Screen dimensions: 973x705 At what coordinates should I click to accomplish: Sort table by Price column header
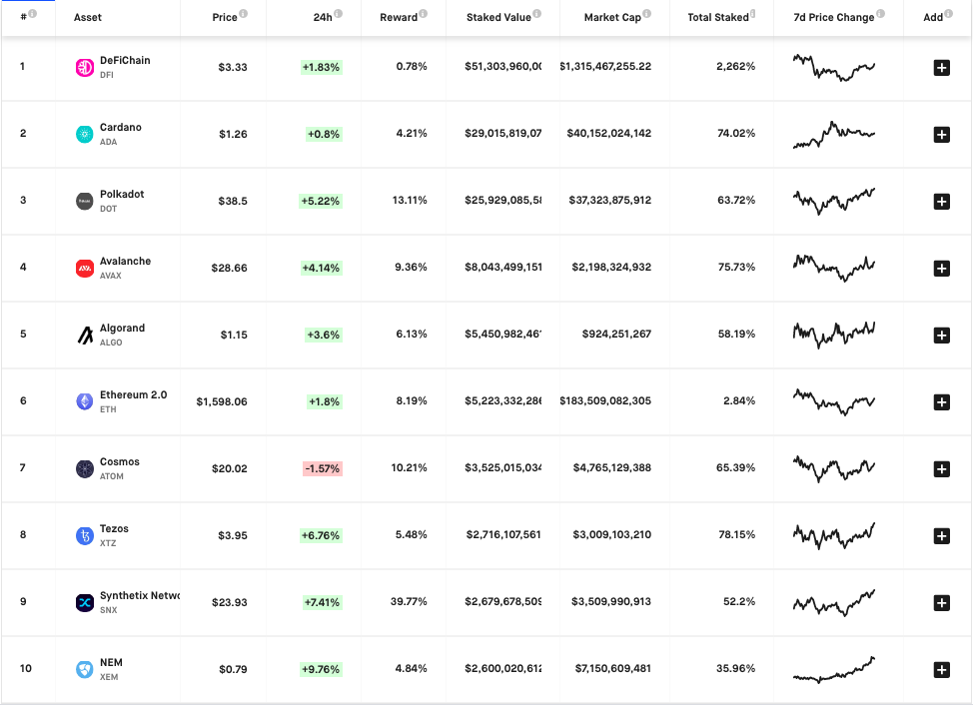[x=224, y=17]
